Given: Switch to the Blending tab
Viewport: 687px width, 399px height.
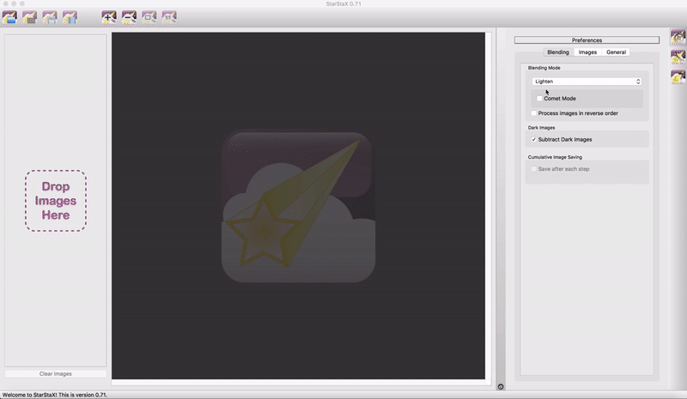Looking at the screenshot, I should coord(557,52).
